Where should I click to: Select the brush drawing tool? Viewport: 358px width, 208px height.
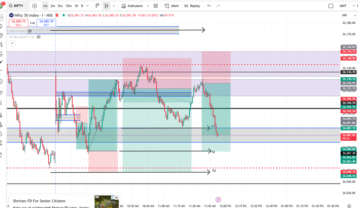(x=1, y=62)
